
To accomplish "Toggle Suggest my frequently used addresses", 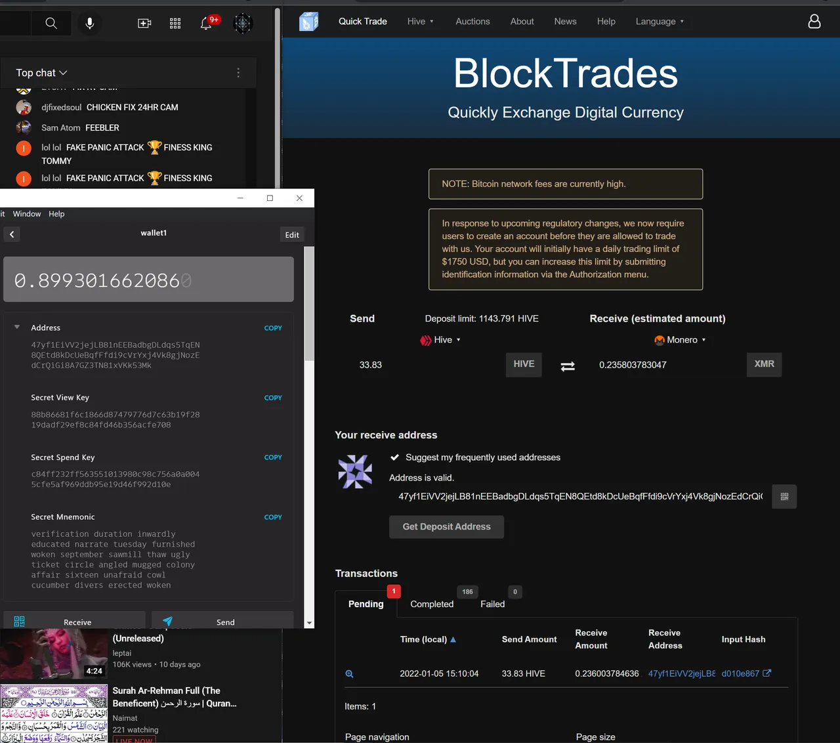I will pyautogui.click(x=394, y=457).
